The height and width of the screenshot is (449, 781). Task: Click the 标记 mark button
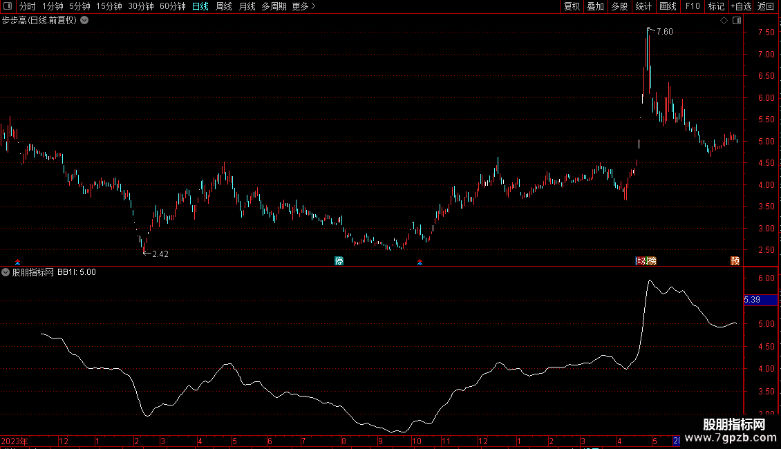coord(716,6)
